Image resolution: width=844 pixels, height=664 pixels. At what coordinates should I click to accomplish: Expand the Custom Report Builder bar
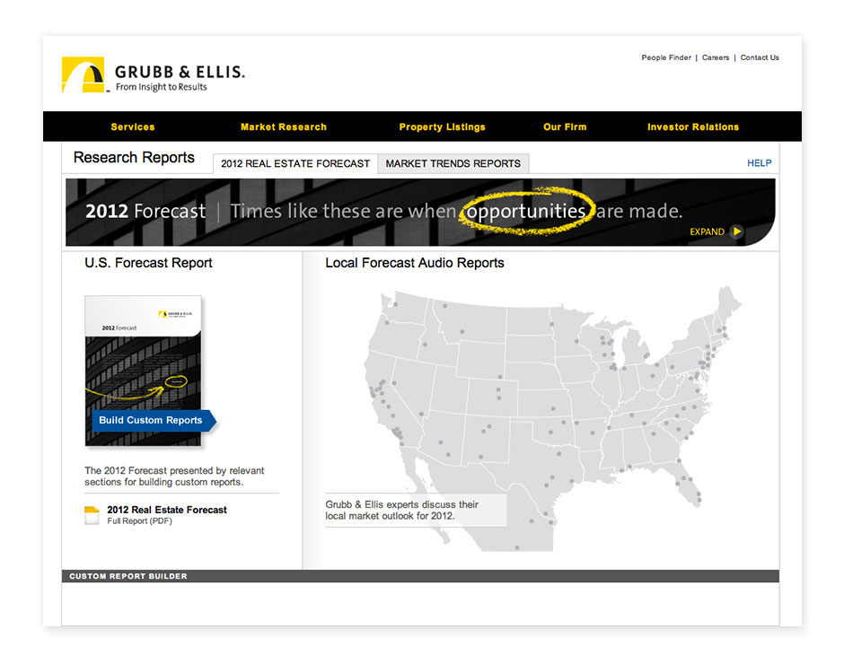(420, 576)
